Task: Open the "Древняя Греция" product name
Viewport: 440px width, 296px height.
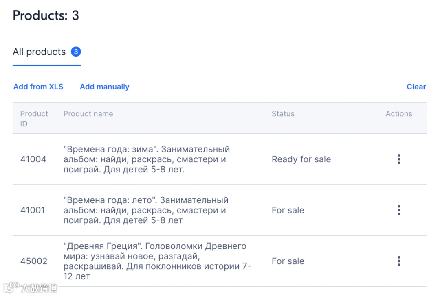Action: coord(157,261)
